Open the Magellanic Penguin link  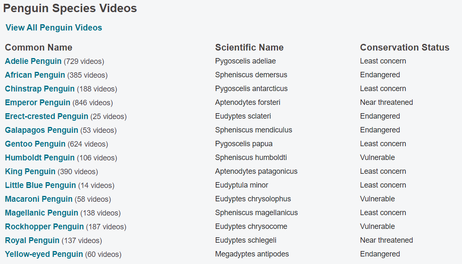click(41, 213)
